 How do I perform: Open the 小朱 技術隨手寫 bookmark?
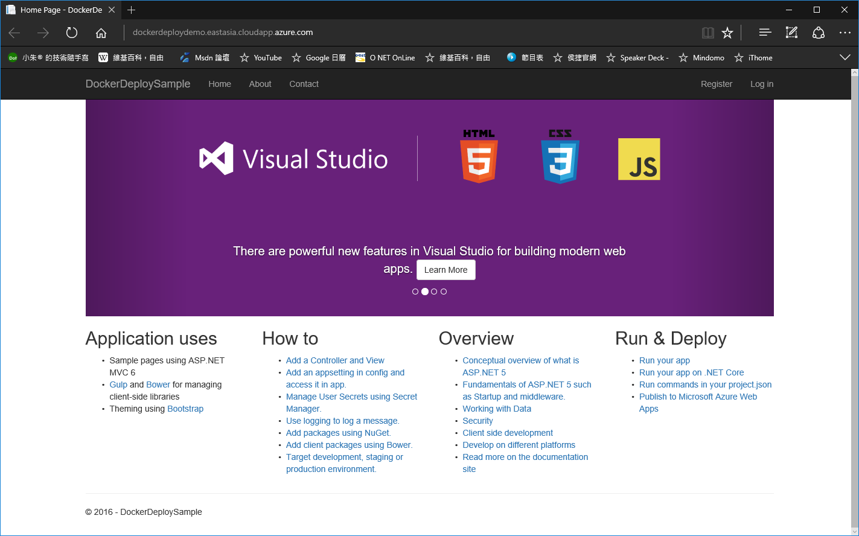click(48, 58)
